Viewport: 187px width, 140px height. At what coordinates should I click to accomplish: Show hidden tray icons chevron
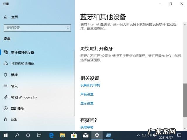point(138,135)
